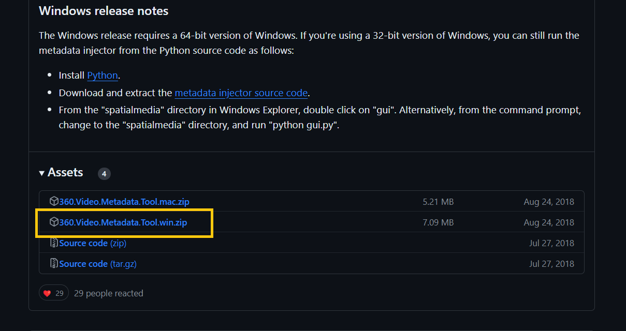Click the 7.09 MB file size
The image size is (626, 331).
[438, 222]
